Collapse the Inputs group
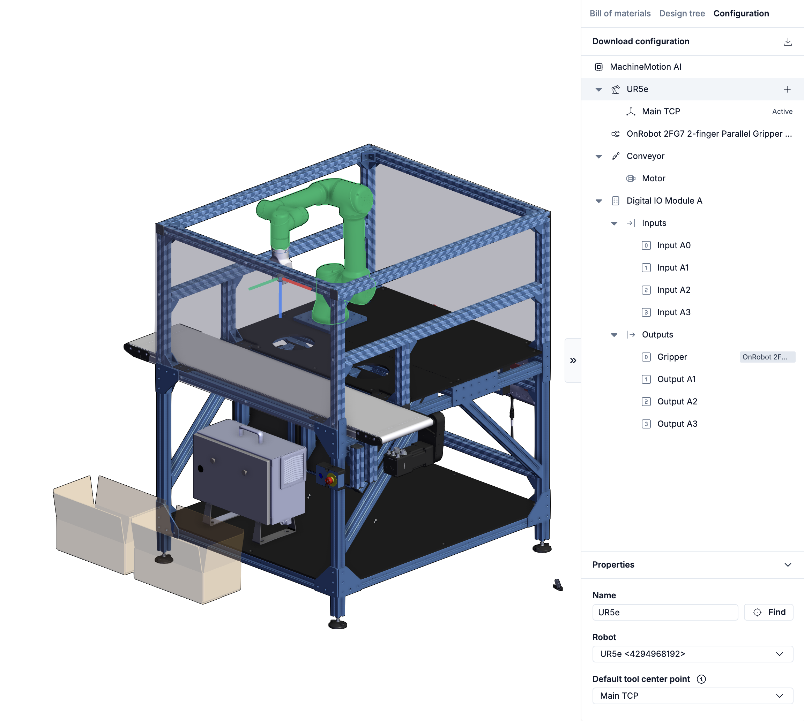The height and width of the screenshot is (721, 804). click(614, 223)
